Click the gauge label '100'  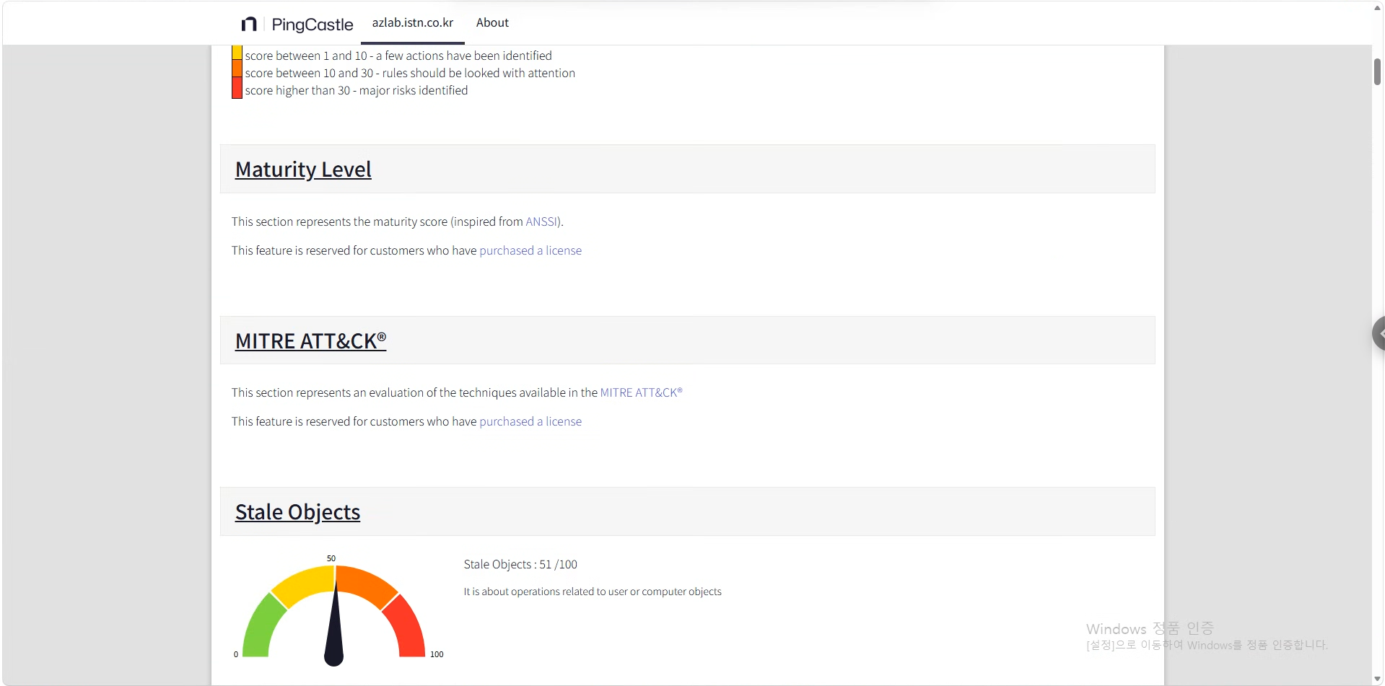click(x=437, y=654)
